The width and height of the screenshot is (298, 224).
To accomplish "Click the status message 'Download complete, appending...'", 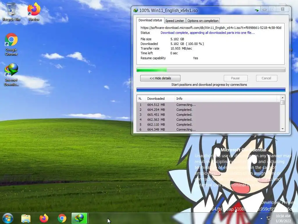I will [207, 33].
